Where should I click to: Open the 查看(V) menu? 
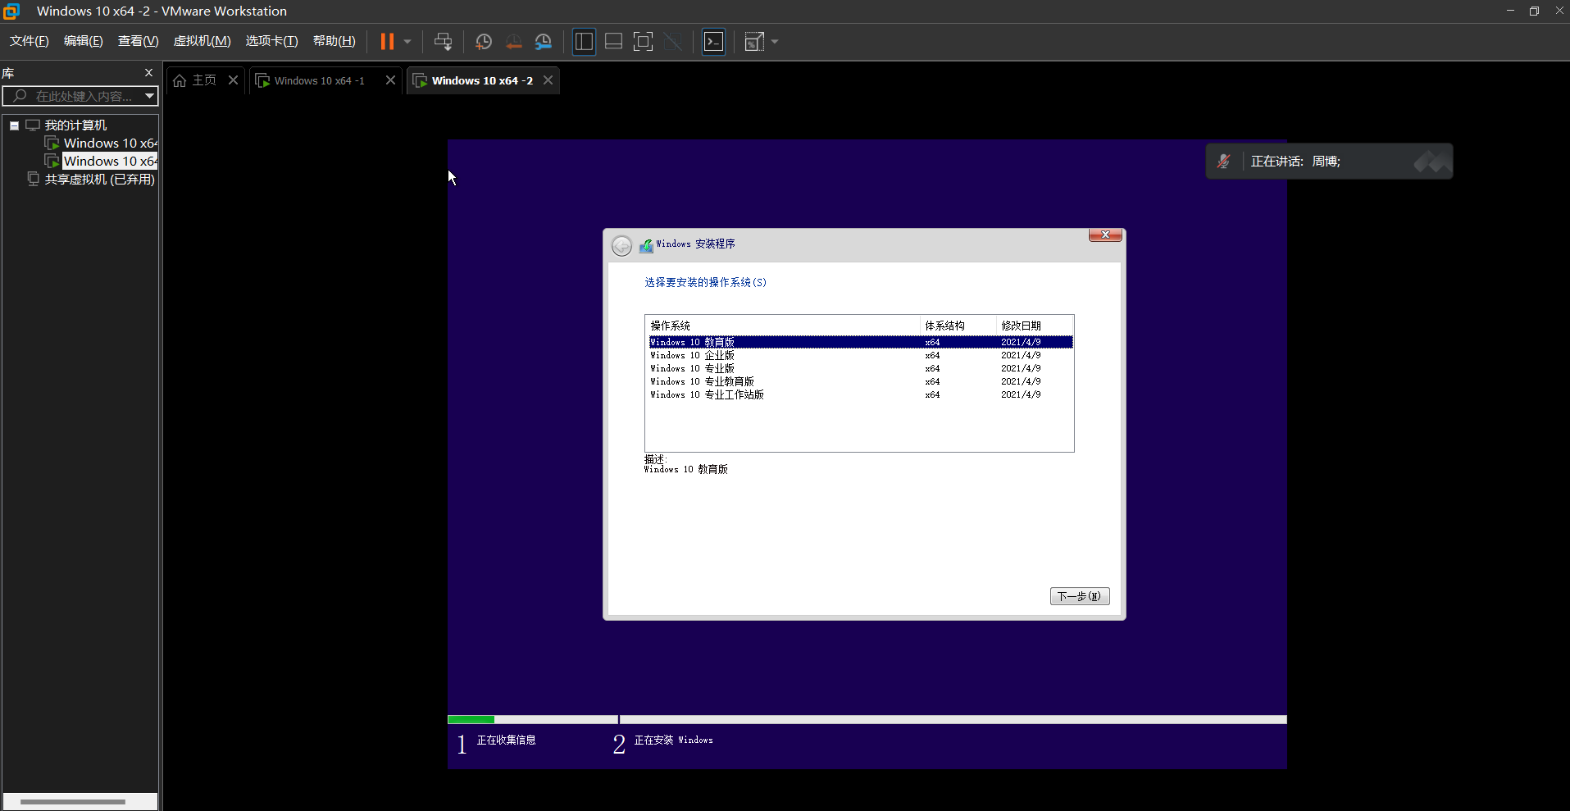[x=139, y=41]
